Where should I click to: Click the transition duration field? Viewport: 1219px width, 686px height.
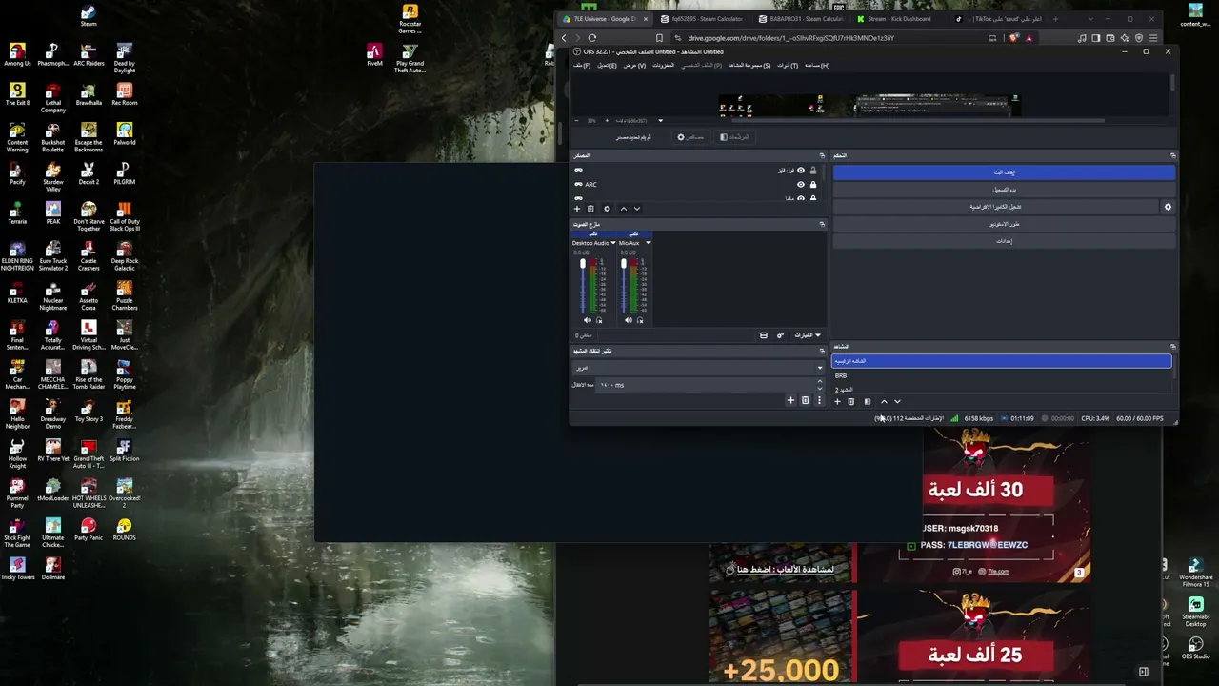pos(709,385)
